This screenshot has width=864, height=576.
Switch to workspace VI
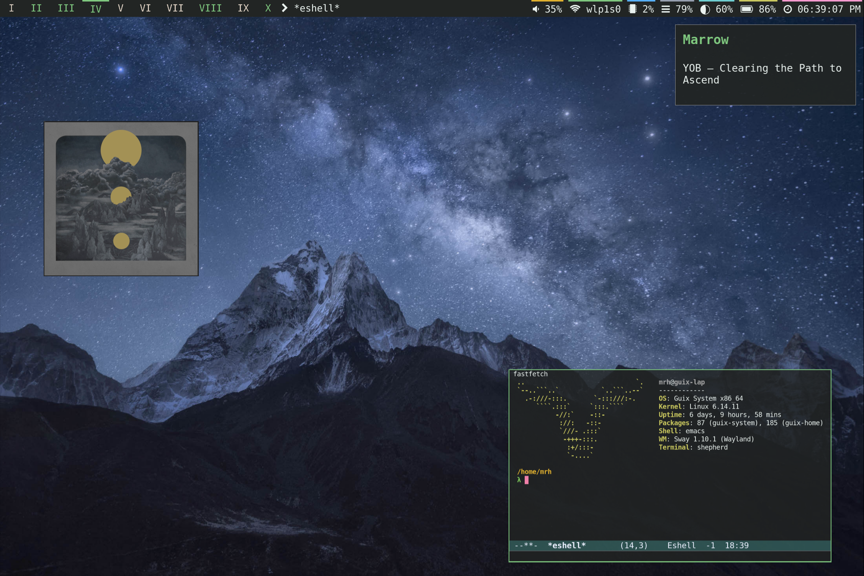point(146,8)
